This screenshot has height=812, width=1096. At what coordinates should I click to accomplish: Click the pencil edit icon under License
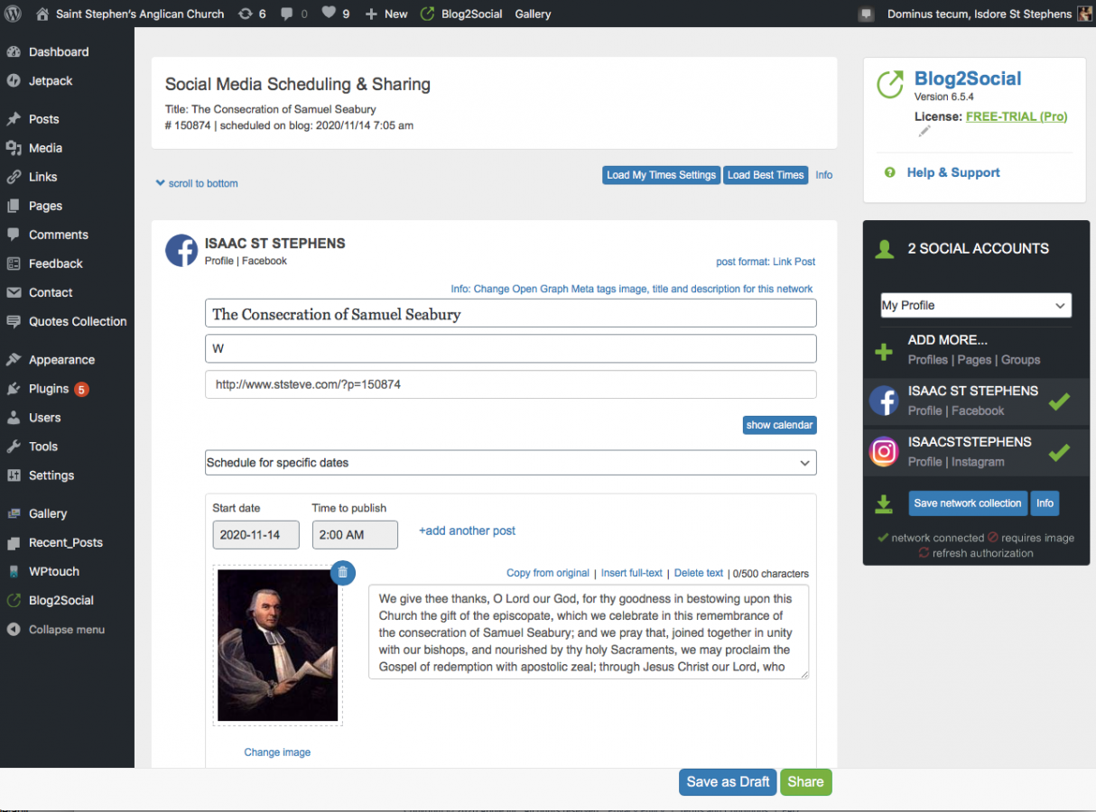pos(924,132)
